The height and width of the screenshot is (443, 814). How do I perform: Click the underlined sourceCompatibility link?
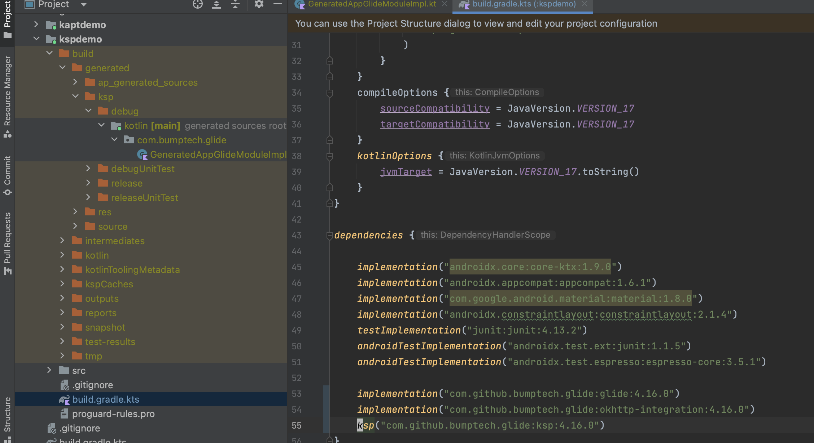coord(434,108)
